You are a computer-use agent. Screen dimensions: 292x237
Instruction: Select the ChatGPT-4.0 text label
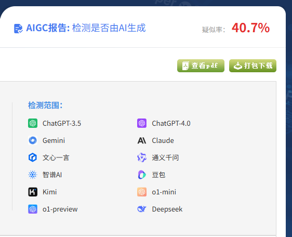(x=171, y=123)
